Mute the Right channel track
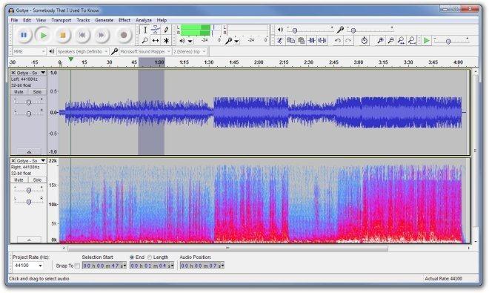This screenshot has height=293, width=489. pos(19,180)
